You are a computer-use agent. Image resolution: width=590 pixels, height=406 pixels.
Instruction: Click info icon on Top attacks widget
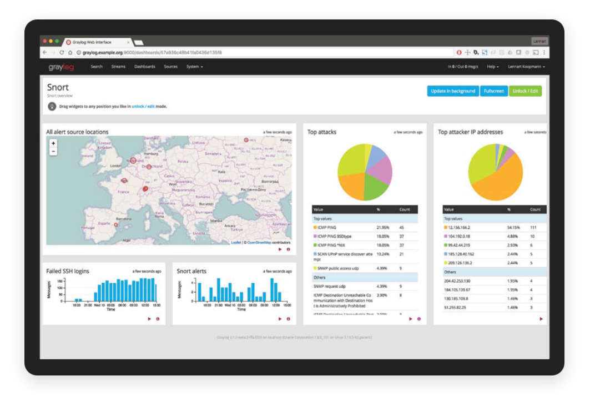pos(419,319)
